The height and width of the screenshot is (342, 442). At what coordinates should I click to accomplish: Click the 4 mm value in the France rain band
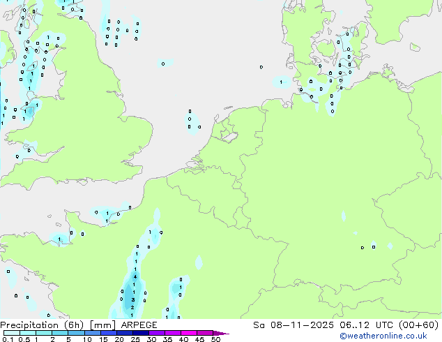[135, 276]
